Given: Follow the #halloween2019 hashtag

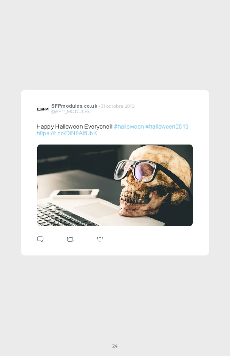Looking at the screenshot, I should click(167, 126).
